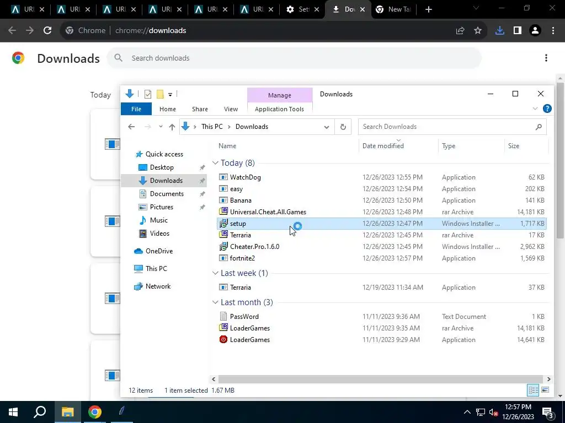
Task: Click the PassWord text document icon
Action: [223, 316]
